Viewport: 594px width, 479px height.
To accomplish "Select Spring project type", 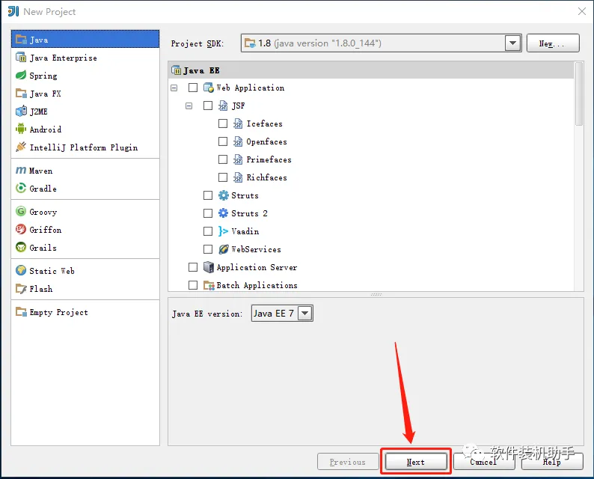I will click(x=85, y=76).
